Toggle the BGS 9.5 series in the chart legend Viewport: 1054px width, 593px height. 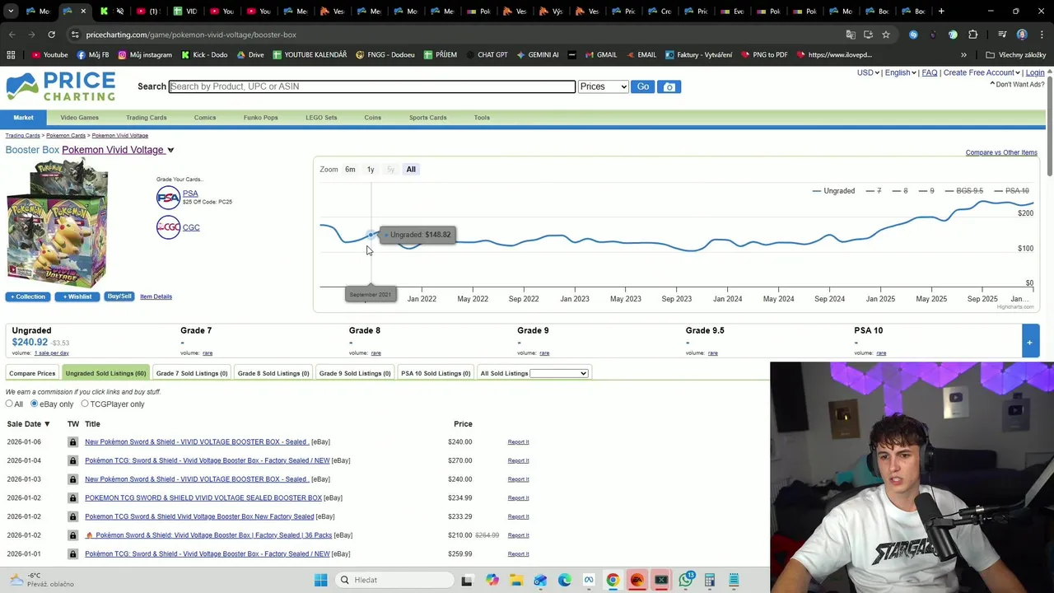964,191
